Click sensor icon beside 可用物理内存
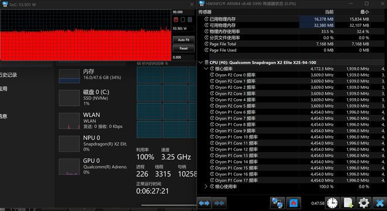The image size is (387, 211). pyautogui.click(x=206, y=25)
